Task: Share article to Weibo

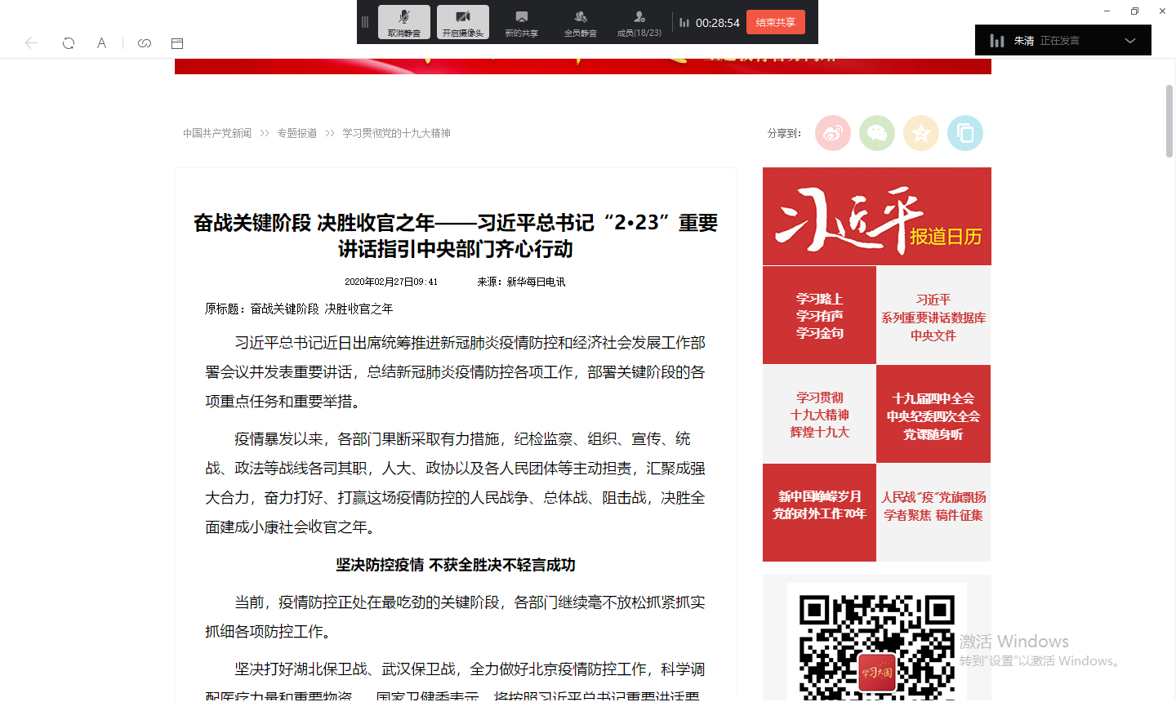Action: [x=832, y=133]
